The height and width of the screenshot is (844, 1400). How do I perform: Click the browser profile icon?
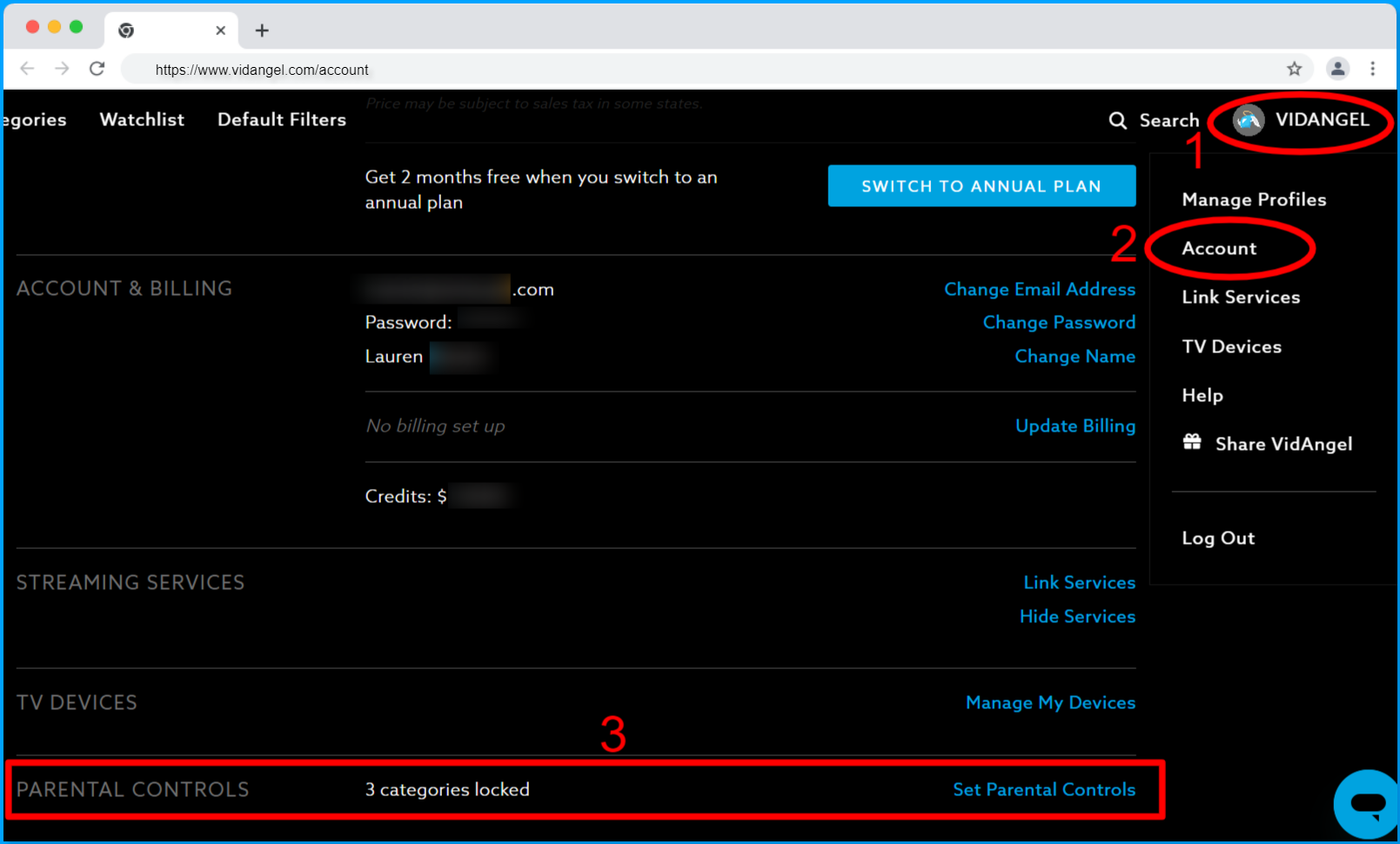tap(1337, 69)
